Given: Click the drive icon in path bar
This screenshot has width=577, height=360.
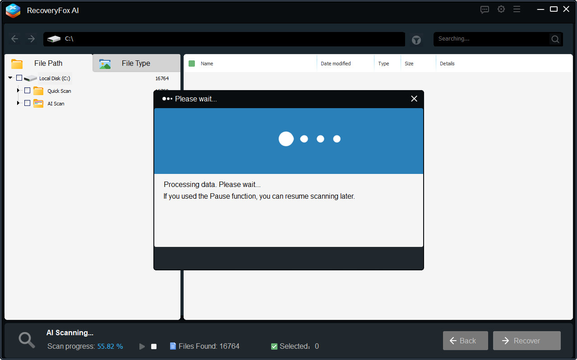Looking at the screenshot, I should [x=54, y=39].
